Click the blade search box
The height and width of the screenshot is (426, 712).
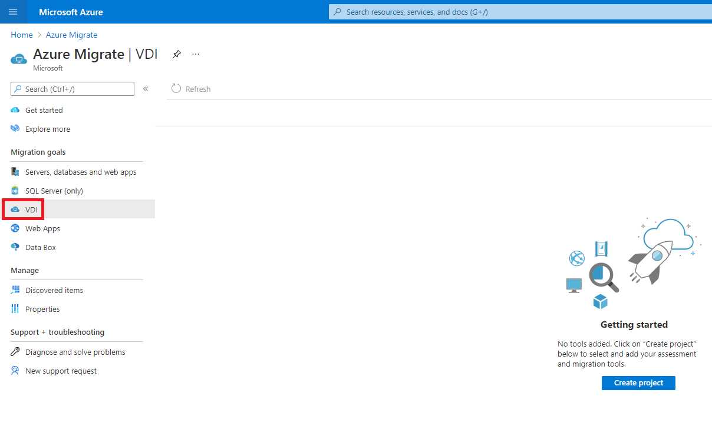[x=72, y=89]
